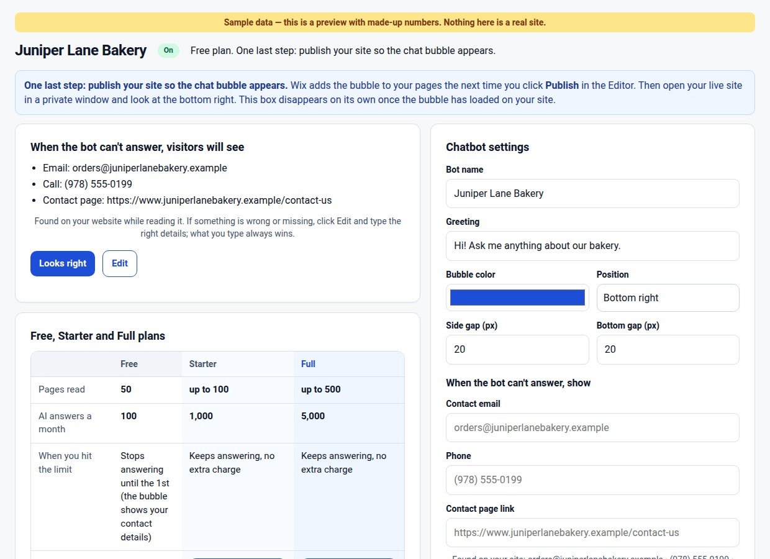Click the On status badge
This screenshot has width=770, height=559.
click(x=168, y=50)
